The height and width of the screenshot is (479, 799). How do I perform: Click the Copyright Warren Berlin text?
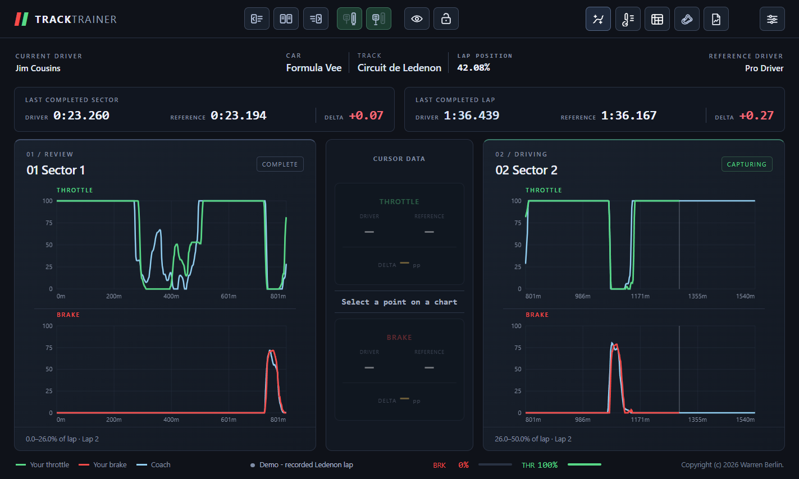[732, 465]
